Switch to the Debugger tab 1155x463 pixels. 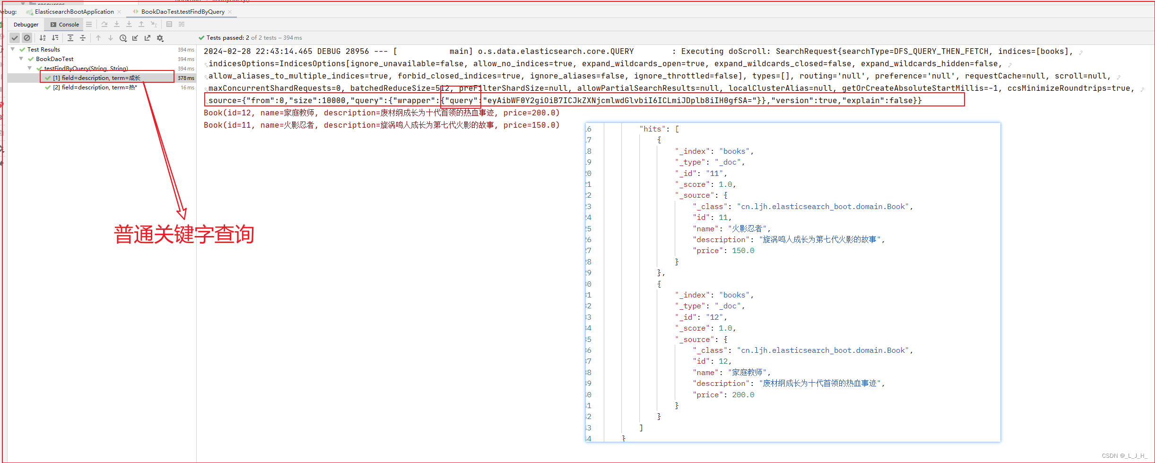pyautogui.click(x=26, y=25)
